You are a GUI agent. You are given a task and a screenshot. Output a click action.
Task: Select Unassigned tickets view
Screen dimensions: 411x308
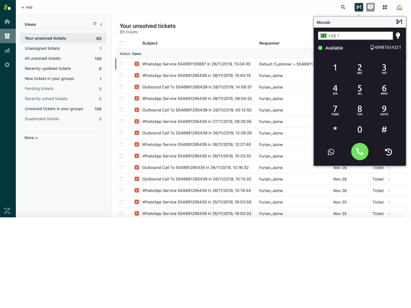point(42,49)
